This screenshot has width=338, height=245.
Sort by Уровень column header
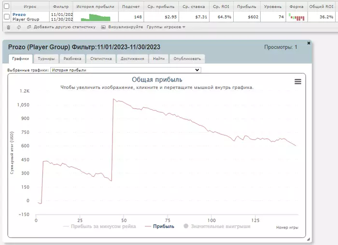tap(273, 6)
